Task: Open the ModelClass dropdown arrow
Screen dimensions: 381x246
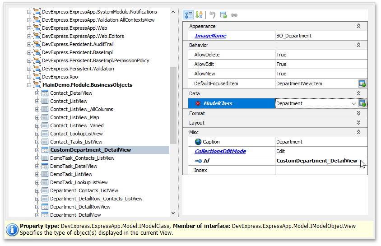Action: tap(353, 103)
